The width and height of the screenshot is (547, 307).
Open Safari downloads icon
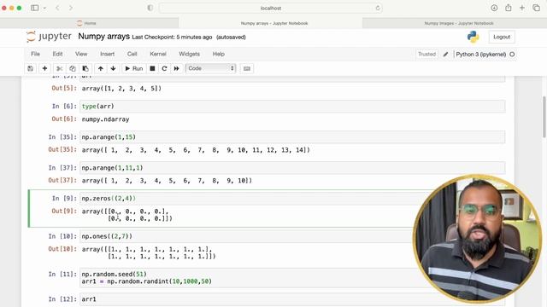tap(494, 8)
